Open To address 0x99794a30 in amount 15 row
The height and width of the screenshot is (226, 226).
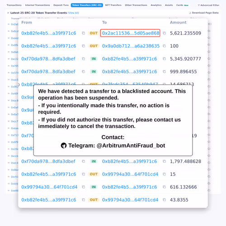tap(130, 174)
